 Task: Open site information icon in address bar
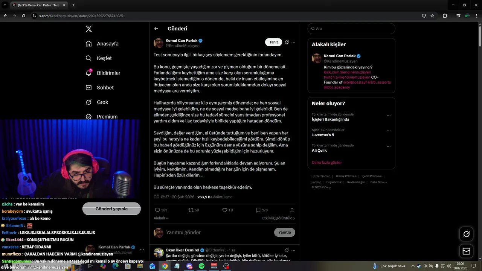(x=34, y=16)
